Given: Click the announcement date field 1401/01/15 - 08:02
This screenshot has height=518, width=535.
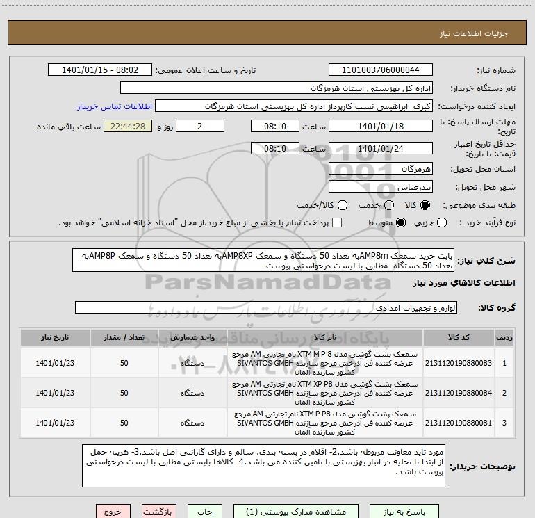Looking at the screenshot, I should click(x=100, y=70).
